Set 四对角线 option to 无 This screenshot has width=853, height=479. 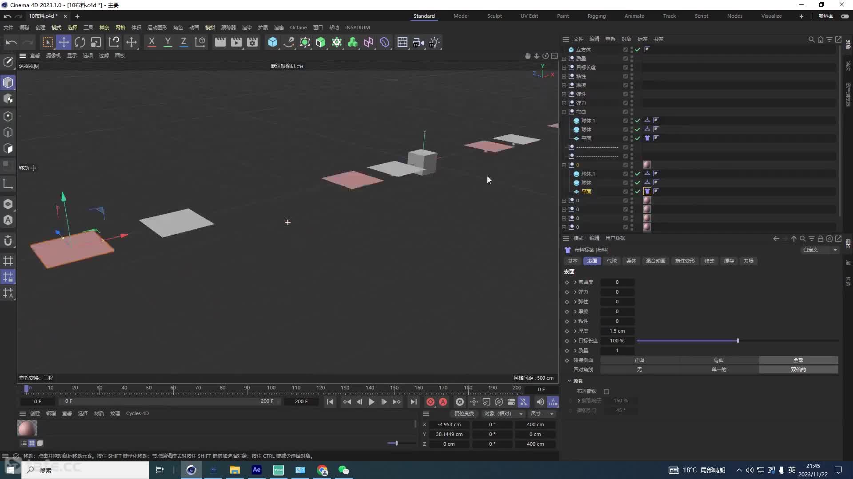639,369
